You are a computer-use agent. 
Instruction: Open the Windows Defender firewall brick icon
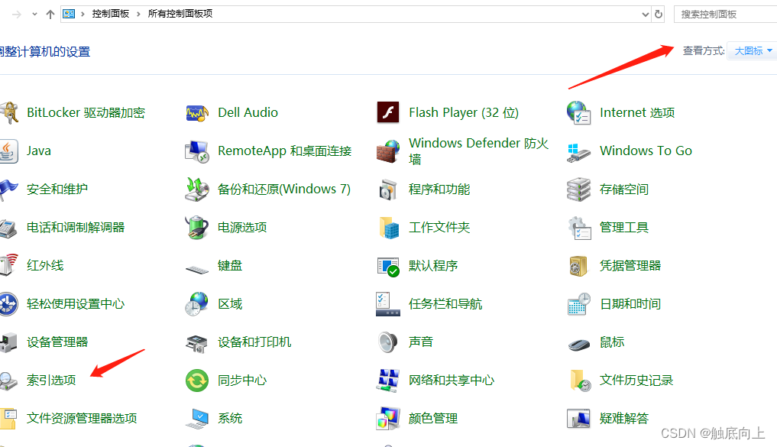(x=388, y=151)
